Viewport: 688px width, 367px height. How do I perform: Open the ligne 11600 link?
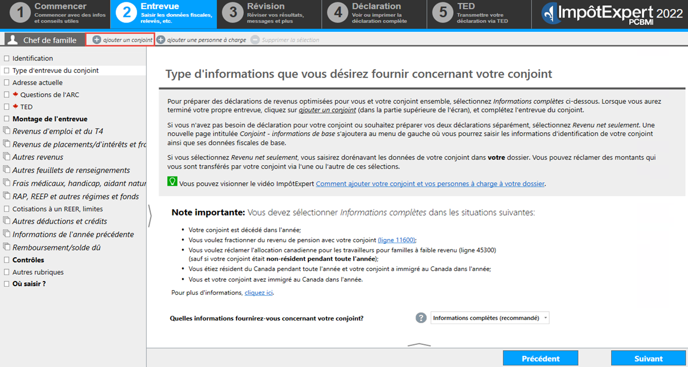397,240
